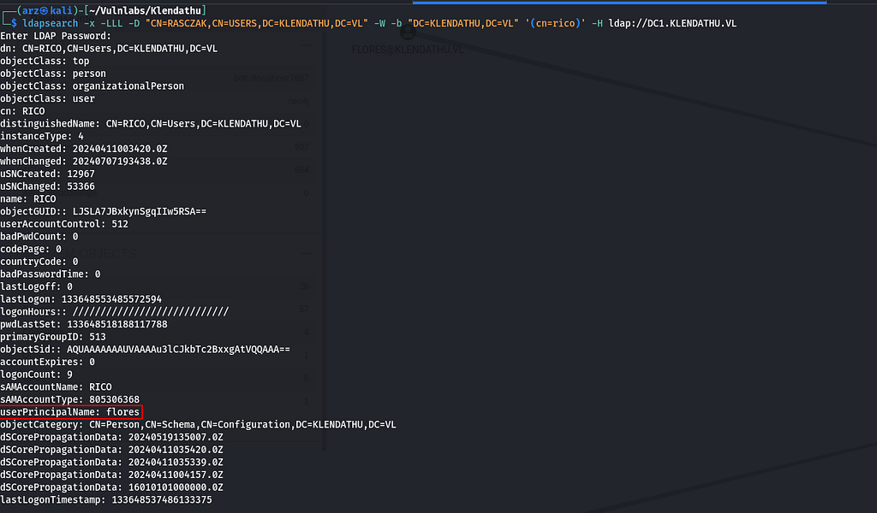Click the ldap://DC1.KLENDATHU.VL host URL
The height and width of the screenshot is (513, 877).
pyautogui.click(x=673, y=23)
